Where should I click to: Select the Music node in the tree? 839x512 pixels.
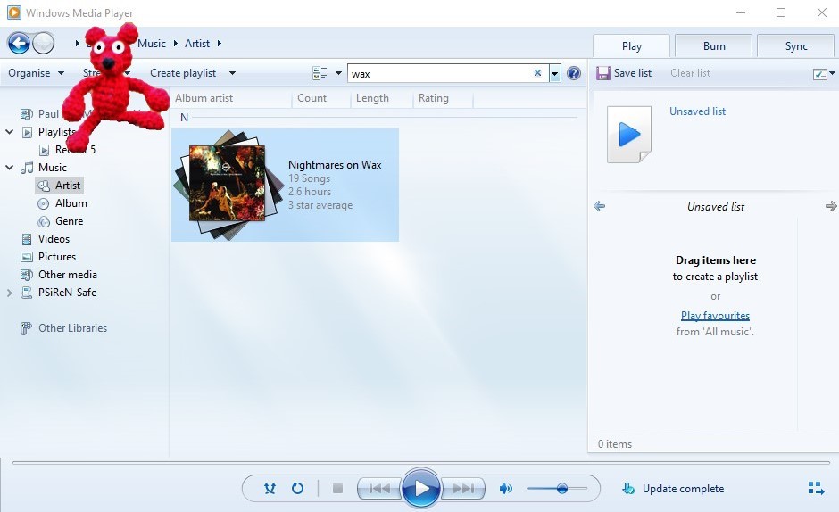coord(53,168)
